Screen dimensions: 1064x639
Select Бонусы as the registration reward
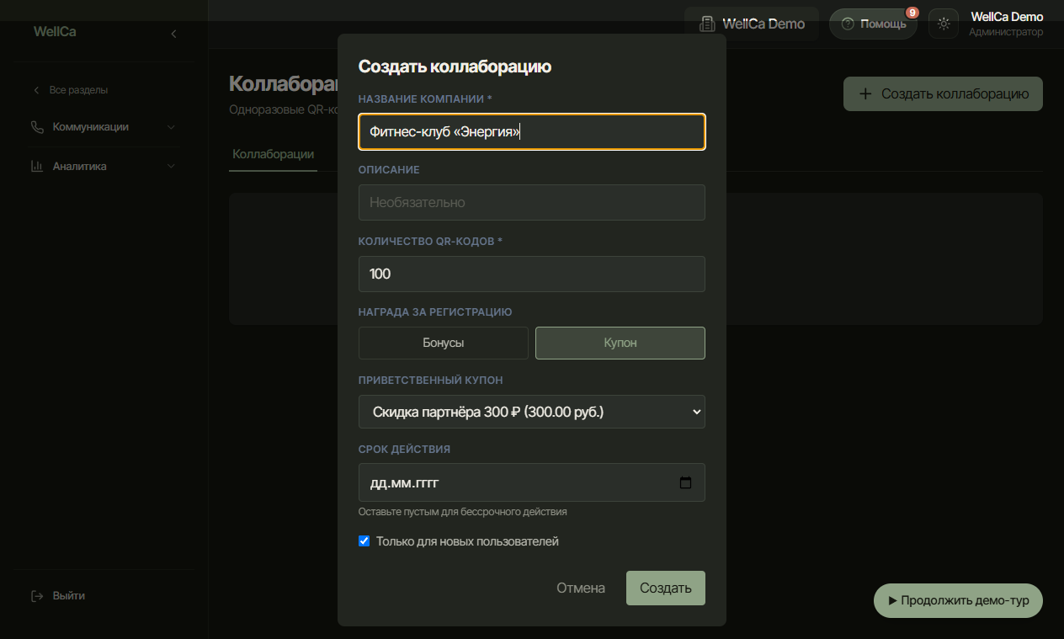[444, 343]
